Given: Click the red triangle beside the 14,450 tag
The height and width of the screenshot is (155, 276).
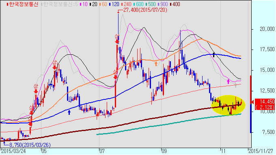Looking at the screenshot, I should click(252, 102).
